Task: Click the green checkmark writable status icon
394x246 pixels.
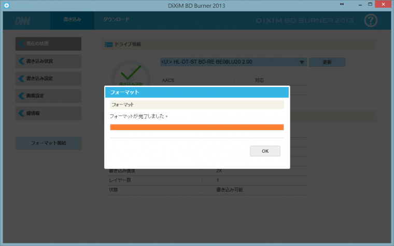Action: (131, 71)
